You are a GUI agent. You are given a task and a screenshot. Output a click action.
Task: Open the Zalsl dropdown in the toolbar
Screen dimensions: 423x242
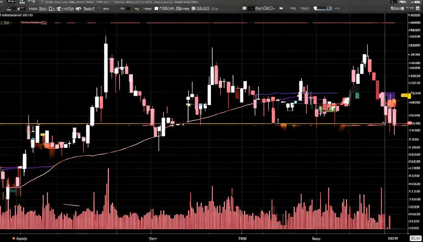tap(89, 9)
